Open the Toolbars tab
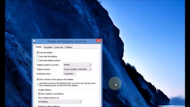Viewport: 190px width, 107px height. pyautogui.click(x=69, y=47)
